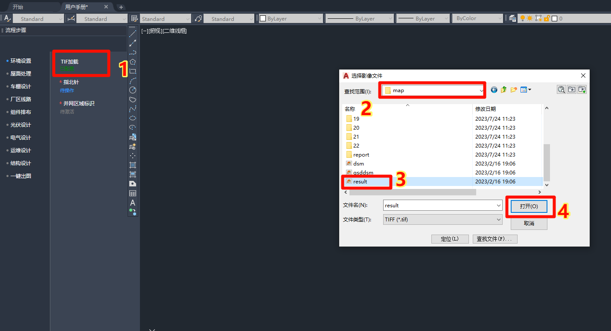
Task: Expand the 'map' look-in folder dropdown
Action: [x=481, y=90]
